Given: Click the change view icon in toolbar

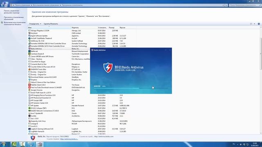Looking at the screenshot, I should pos(251,24).
